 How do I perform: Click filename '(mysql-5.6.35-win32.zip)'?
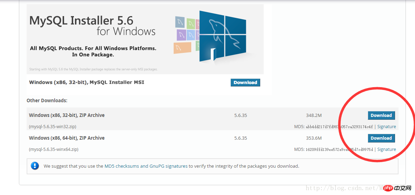click(x=53, y=126)
